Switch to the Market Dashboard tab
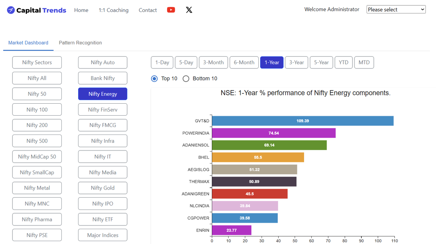 [x=28, y=43]
